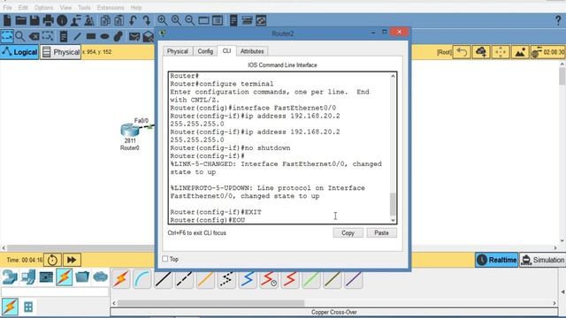Image resolution: width=566 pixels, height=318 pixels.
Task: Open the help question mark icon
Action: coord(558,20)
